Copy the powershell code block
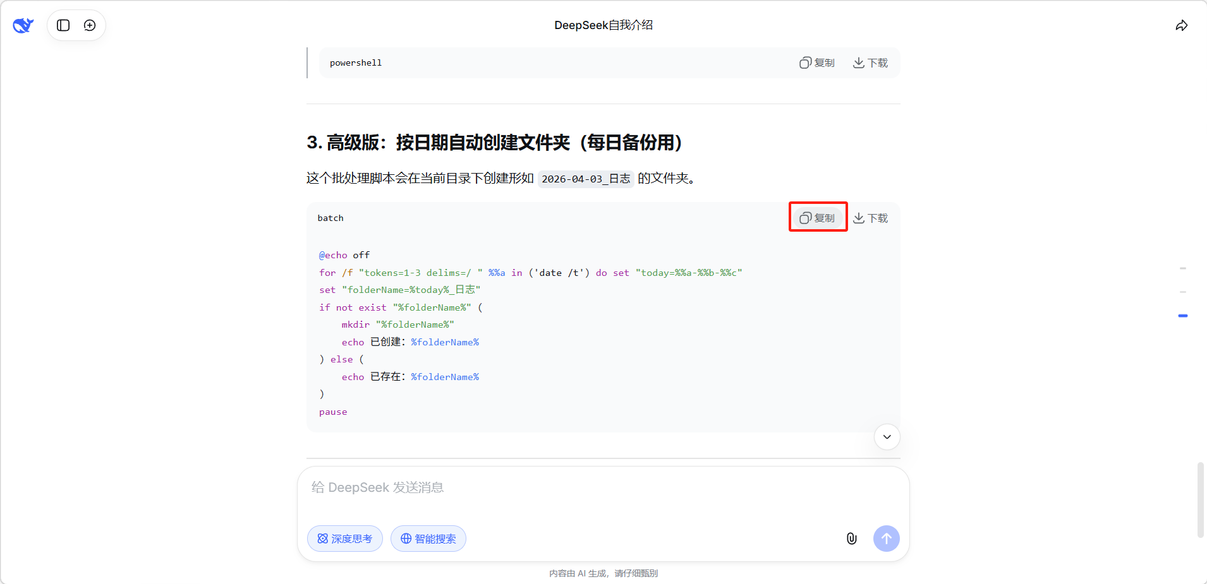This screenshot has height=584, width=1207. pos(817,63)
